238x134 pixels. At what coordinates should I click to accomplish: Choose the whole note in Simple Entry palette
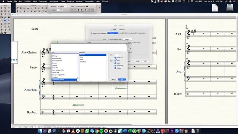pos(28,8)
